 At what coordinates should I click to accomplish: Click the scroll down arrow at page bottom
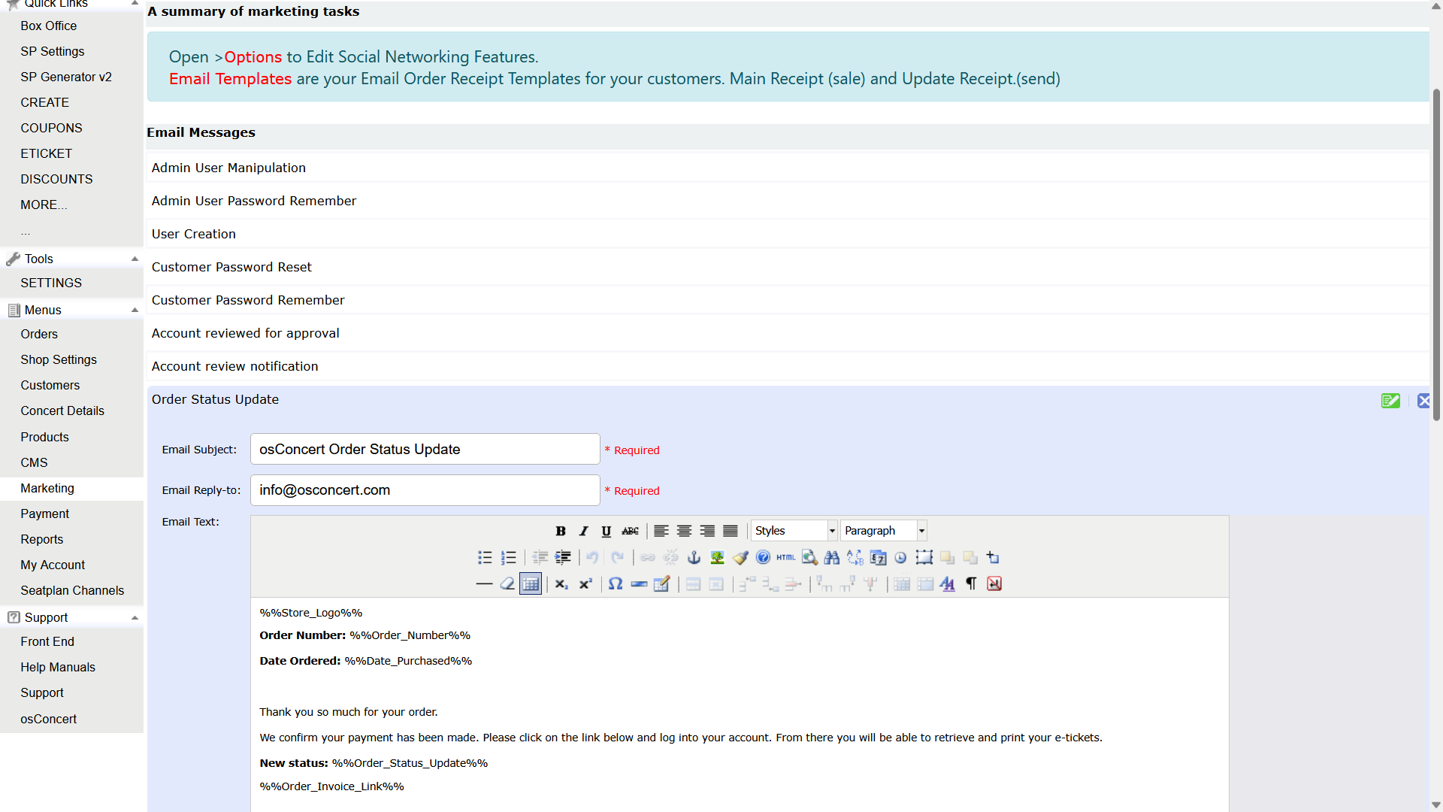point(1436,805)
